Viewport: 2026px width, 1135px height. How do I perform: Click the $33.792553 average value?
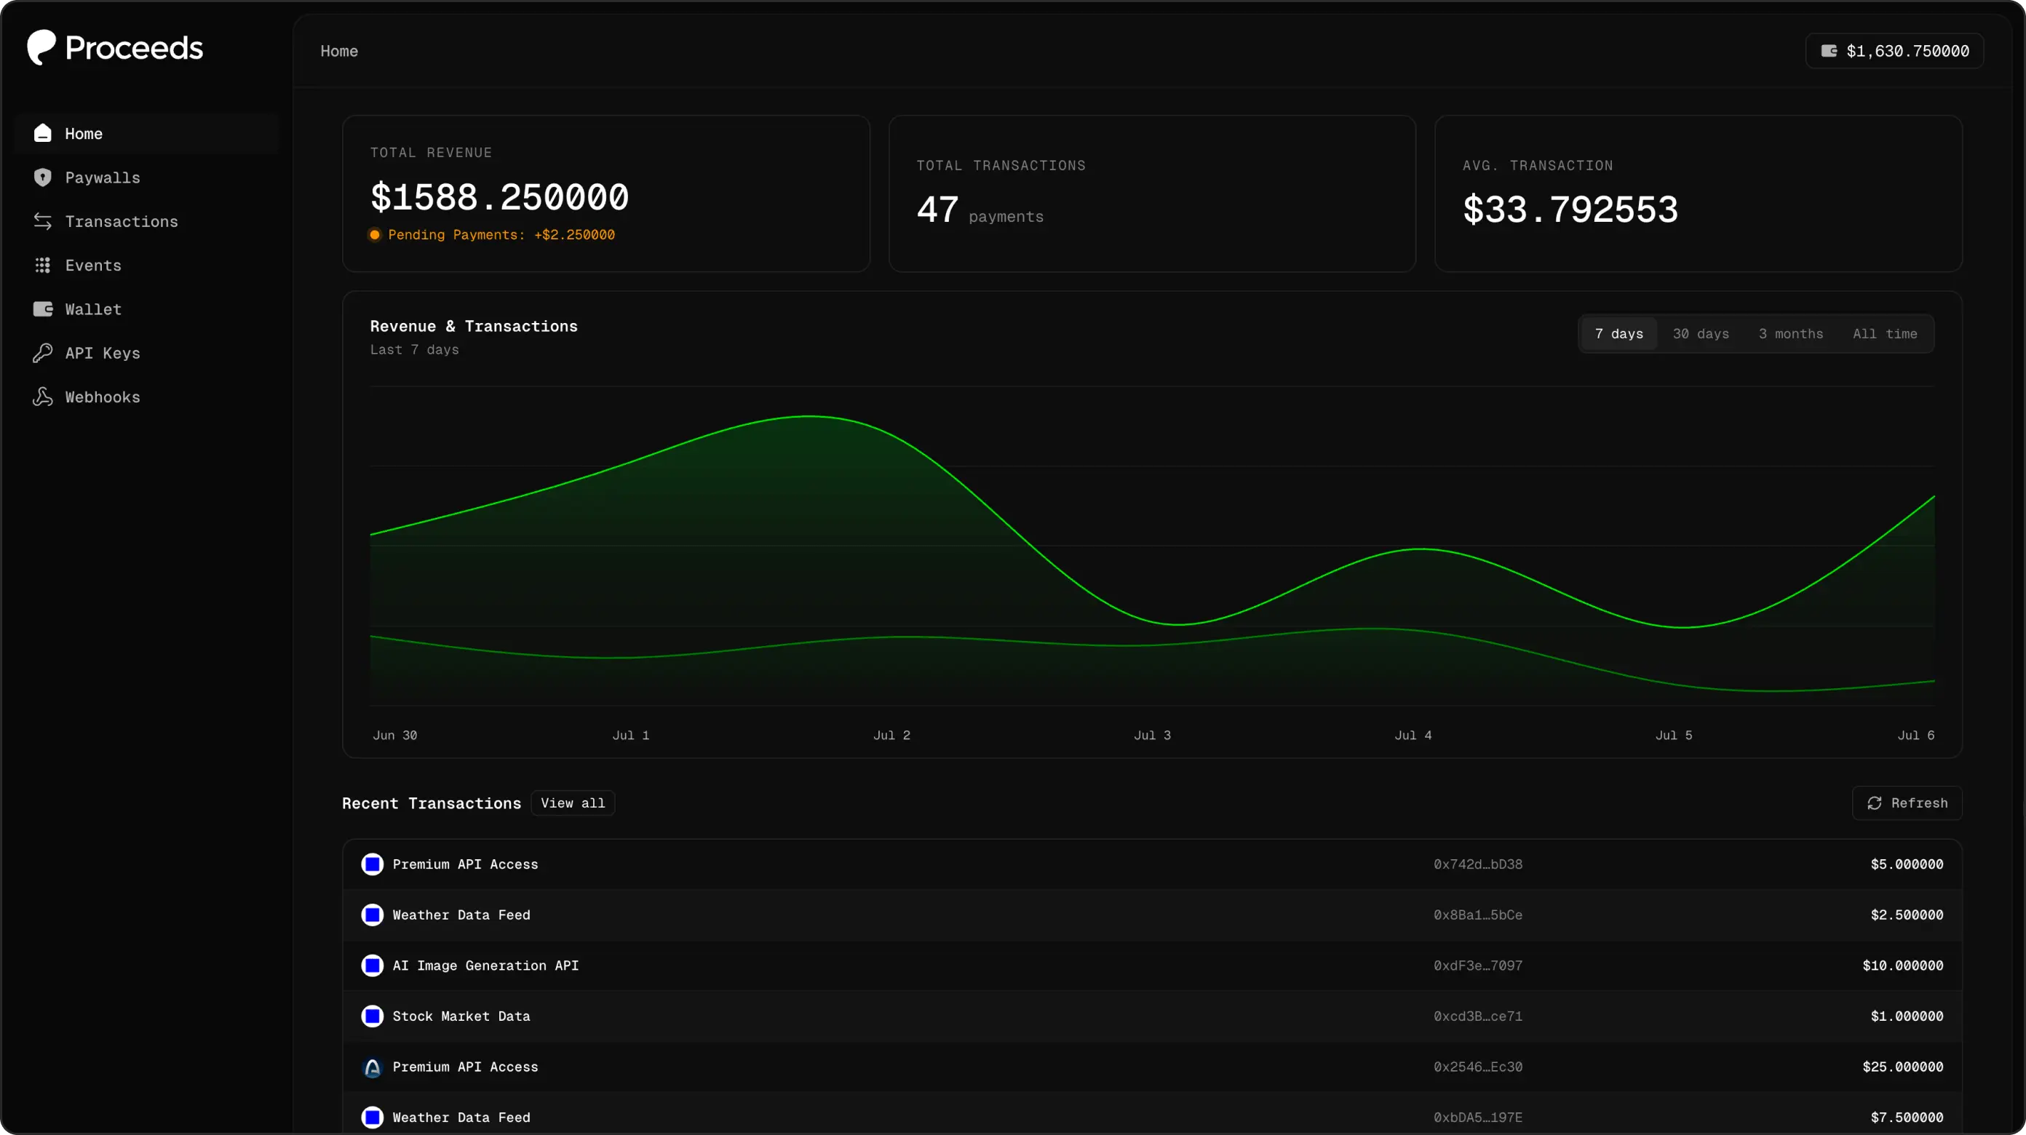tap(1570, 210)
